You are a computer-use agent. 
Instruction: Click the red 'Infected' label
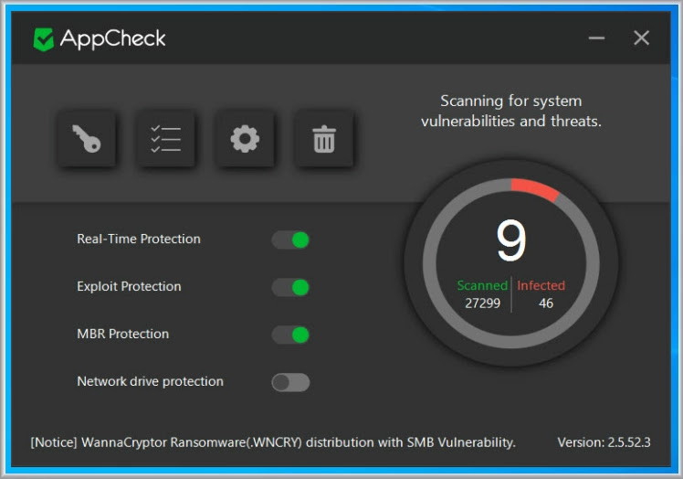(541, 285)
